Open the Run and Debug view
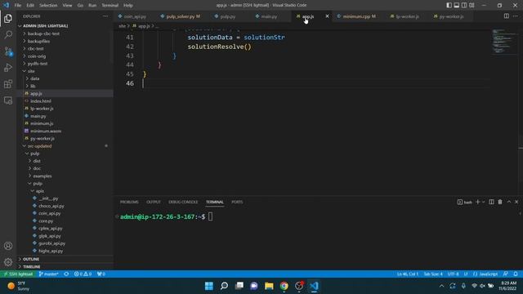The width and height of the screenshot is (523, 294). click(8, 68)
